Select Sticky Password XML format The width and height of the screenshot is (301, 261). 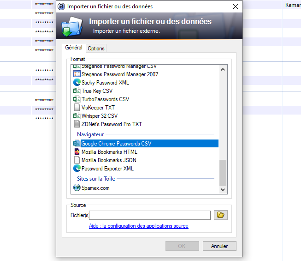(x=105, y=83)
